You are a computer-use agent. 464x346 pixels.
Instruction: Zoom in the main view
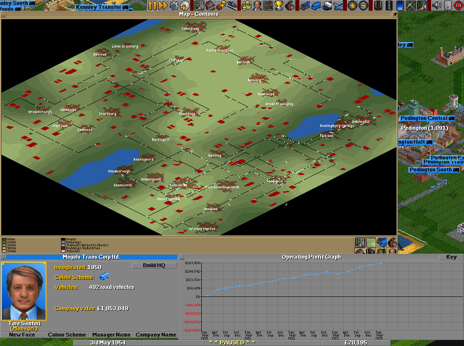pyautogui.click(x=352, y=5)
